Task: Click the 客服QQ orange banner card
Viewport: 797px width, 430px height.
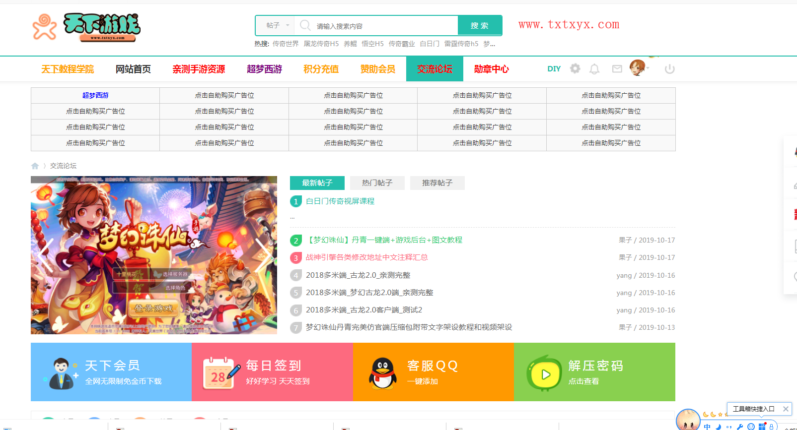Action: point(434,372)
